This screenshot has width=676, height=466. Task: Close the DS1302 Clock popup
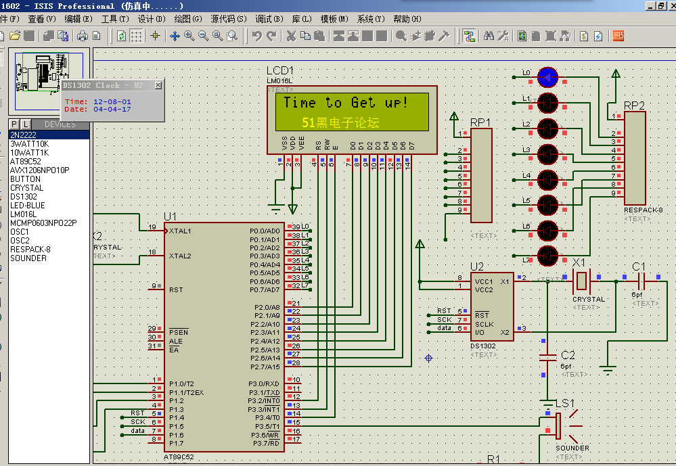[x=158, y=85]
